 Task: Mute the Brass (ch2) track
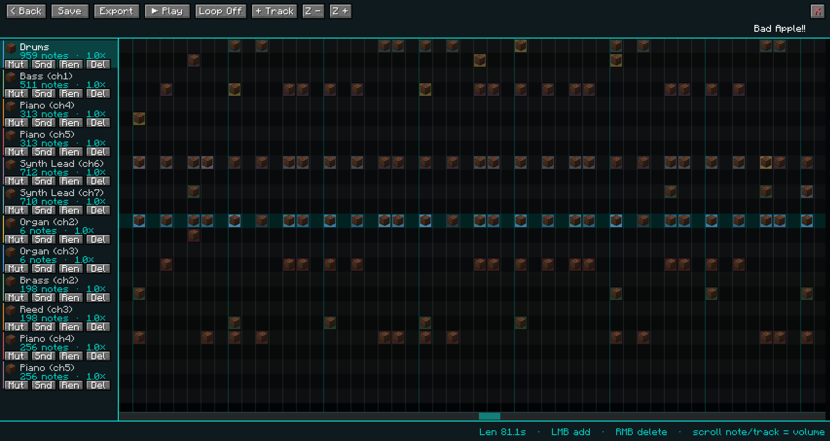point(16,298)
